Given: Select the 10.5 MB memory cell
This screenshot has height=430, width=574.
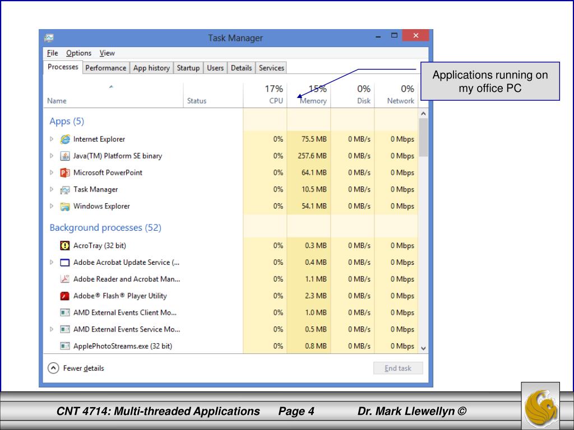Looking at the screenshot, I should 309,189.
